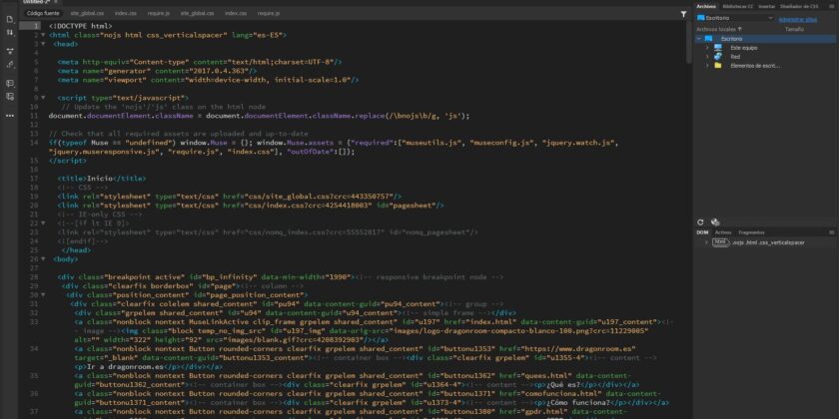The width and height of the screenshot is (839, 419).
Task: Open the three-dots Customize Toolbar button
Action: 10,116
